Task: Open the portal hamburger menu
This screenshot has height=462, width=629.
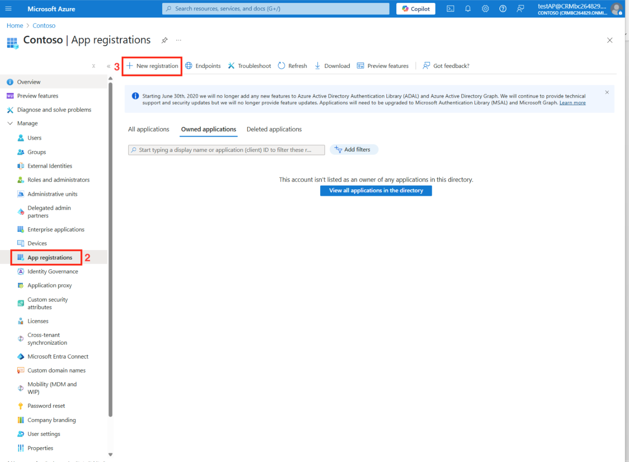Action: (8, 9)
